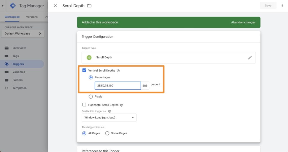Click the Variables brick icon
The width and height of the screenshot is (288, 152).
(x=7, y=72)
